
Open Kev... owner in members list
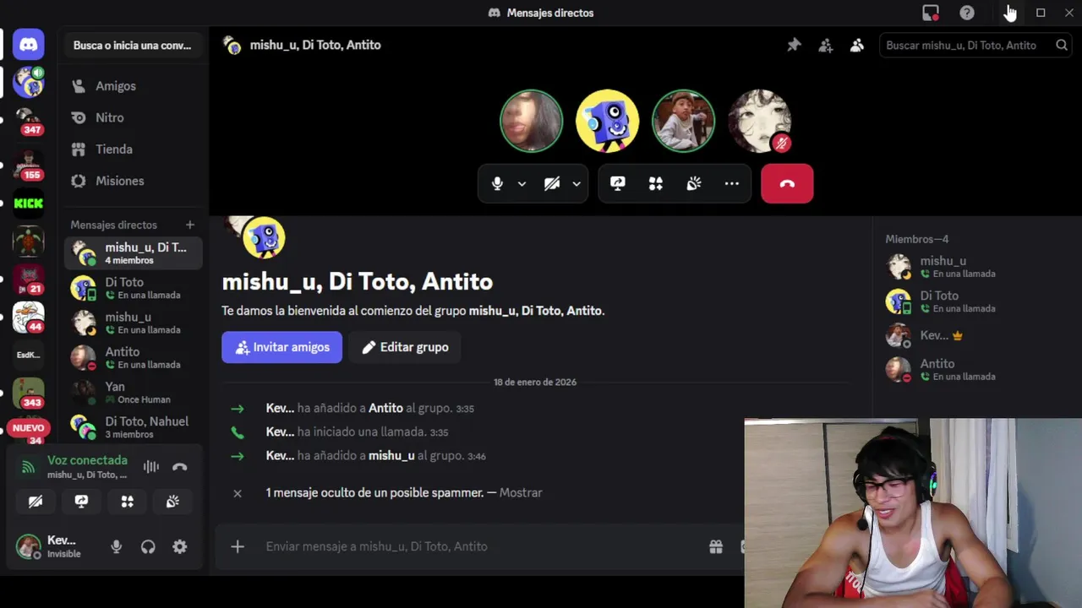pos(976,335)
